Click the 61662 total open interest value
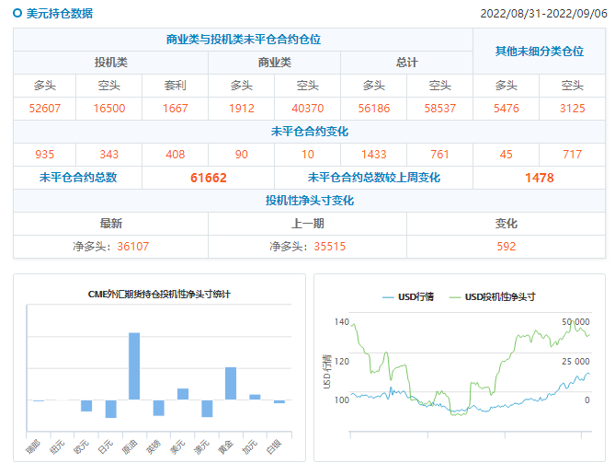Viewport: 615px width, 463px height. click(x=208, y=178)
